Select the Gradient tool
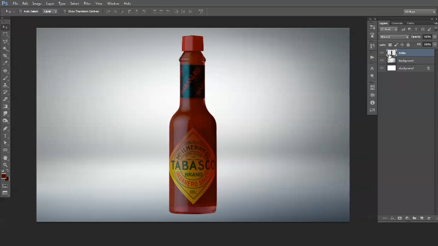438x246 pixels. 5,107
